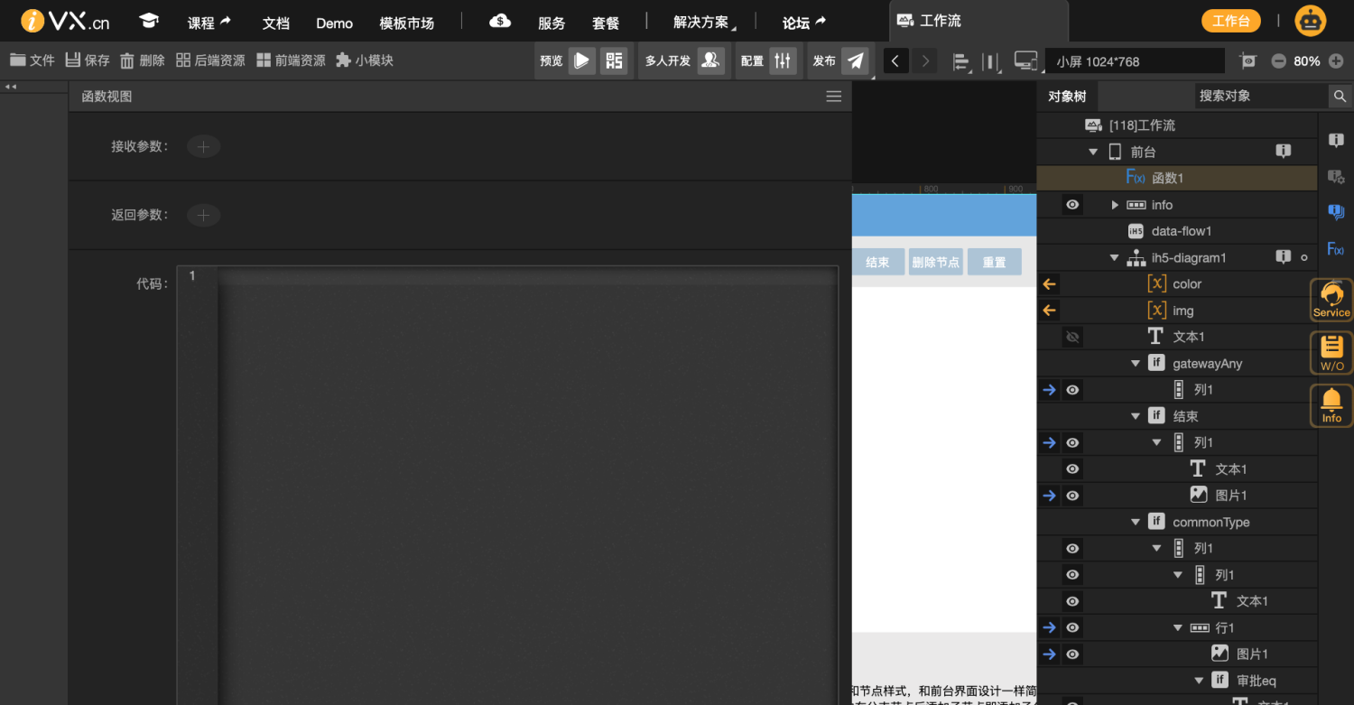Viewport: 1354px width, 705px height.
Task: Open the Demo menu
Action: (334, 23)
